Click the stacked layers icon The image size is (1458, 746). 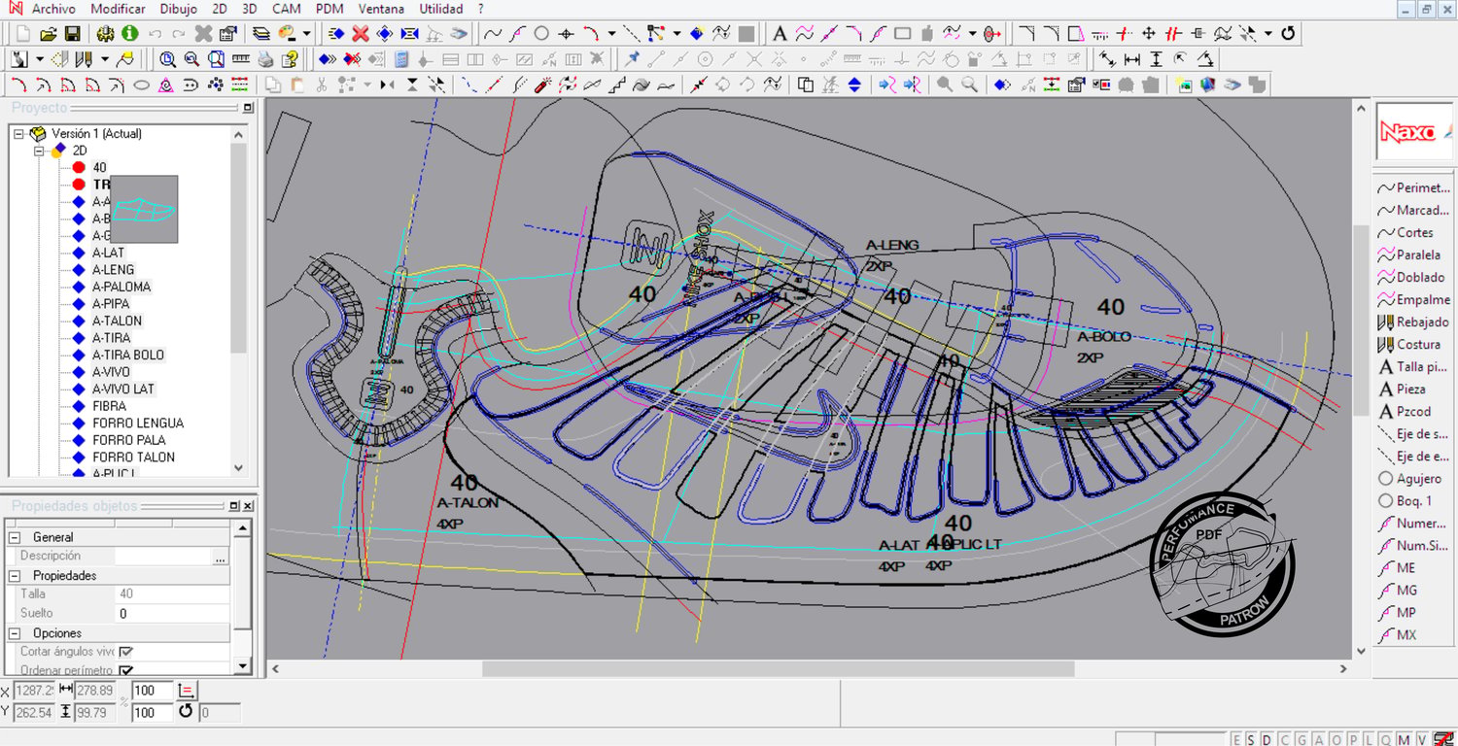point(261,33)
